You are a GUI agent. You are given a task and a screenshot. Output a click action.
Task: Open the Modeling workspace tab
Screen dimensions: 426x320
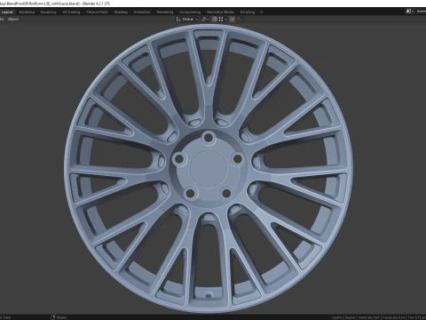click(x=27, y=12)
